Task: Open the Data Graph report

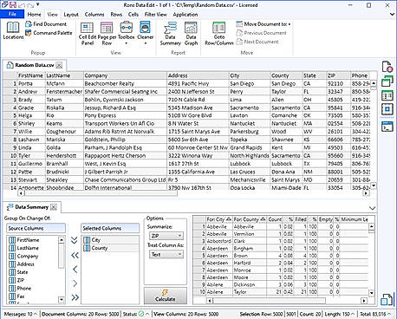Action: pyautogui.click(x=191, y=34)
